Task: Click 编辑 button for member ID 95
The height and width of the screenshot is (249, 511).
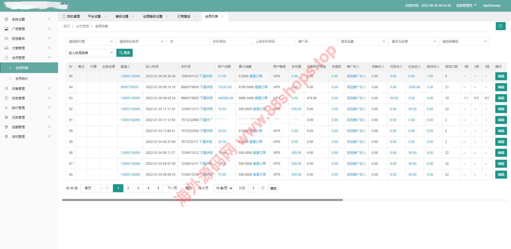Action: (501, 76)
